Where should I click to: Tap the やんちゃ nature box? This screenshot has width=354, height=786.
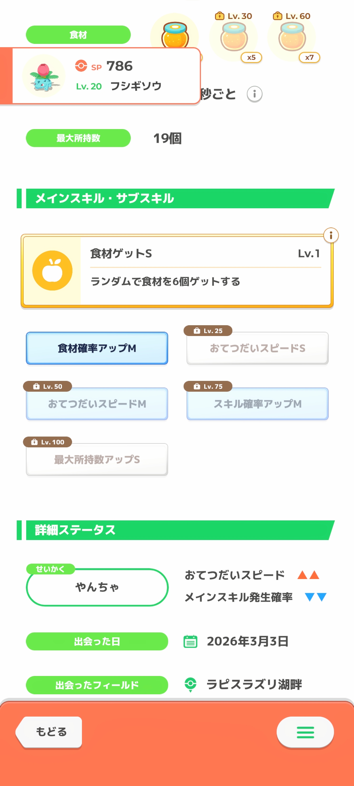coord(97,587)
